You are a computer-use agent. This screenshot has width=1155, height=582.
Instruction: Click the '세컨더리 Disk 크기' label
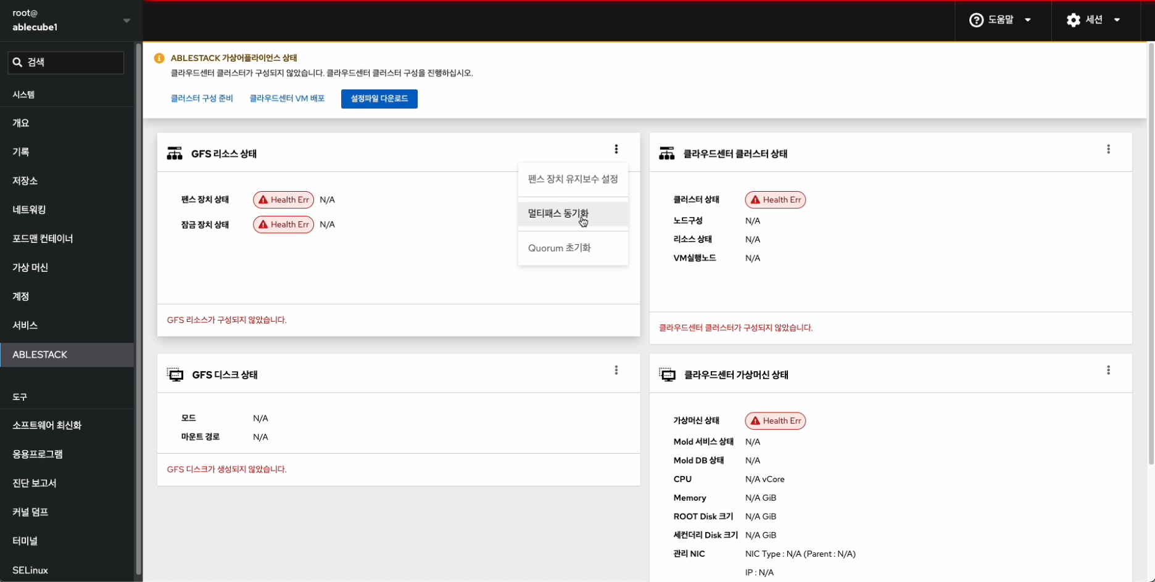(705, 535)
